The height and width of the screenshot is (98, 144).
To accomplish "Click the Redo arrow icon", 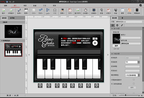I will [x=13, y=2].
